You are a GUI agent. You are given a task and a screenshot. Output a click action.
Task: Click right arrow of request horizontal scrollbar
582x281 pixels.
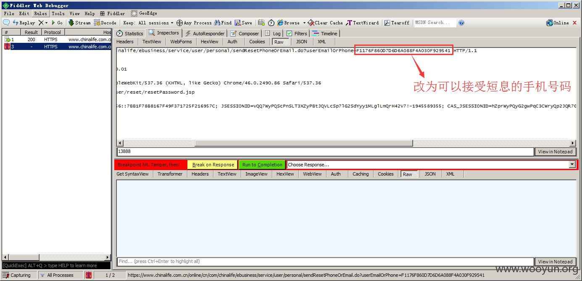pyautogui.click(x=572, y=143)
